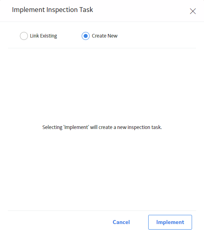The width and height of the screenshot is (204, 244).
Task: Choose to link an existing inspection task
Action: 24,36
